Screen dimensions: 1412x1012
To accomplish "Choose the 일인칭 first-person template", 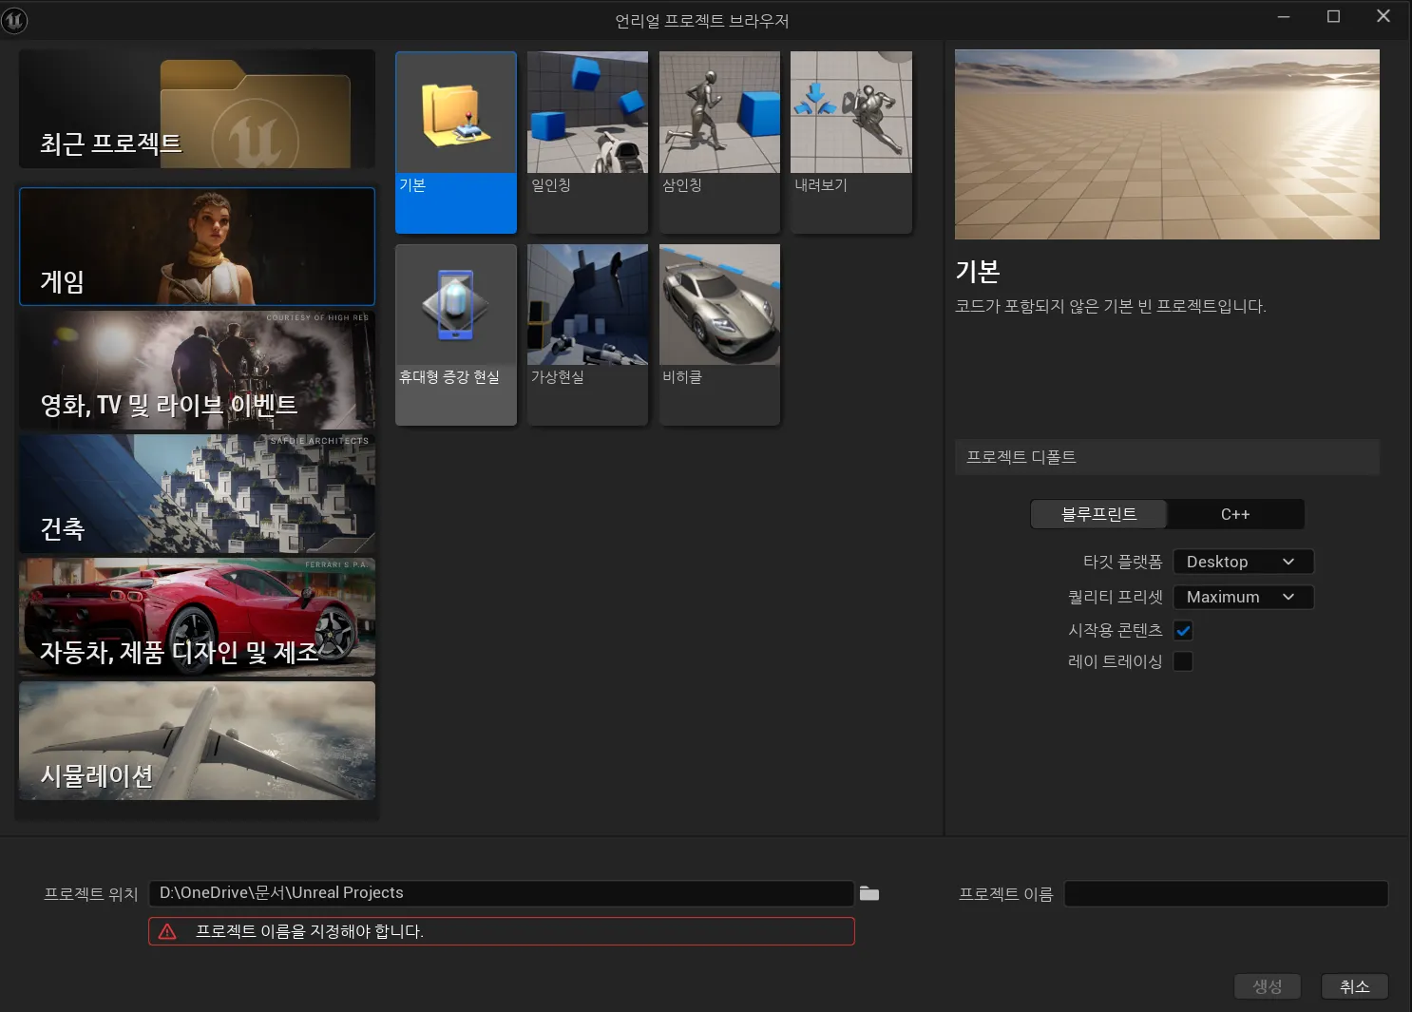I will click(587, 114).
